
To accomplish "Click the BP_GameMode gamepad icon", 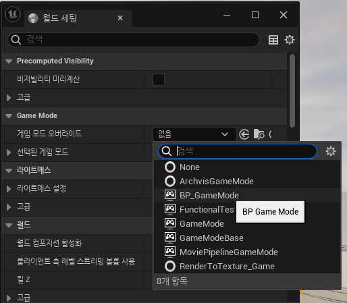I will (x=170, y=195).
